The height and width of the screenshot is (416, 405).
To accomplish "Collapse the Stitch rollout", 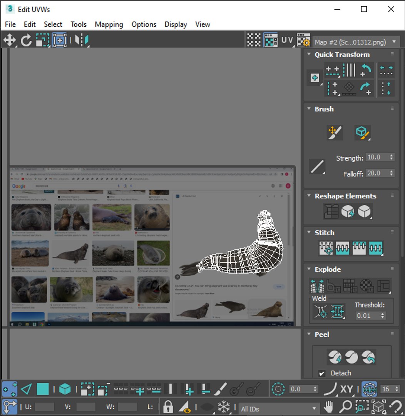I will 309,232.
